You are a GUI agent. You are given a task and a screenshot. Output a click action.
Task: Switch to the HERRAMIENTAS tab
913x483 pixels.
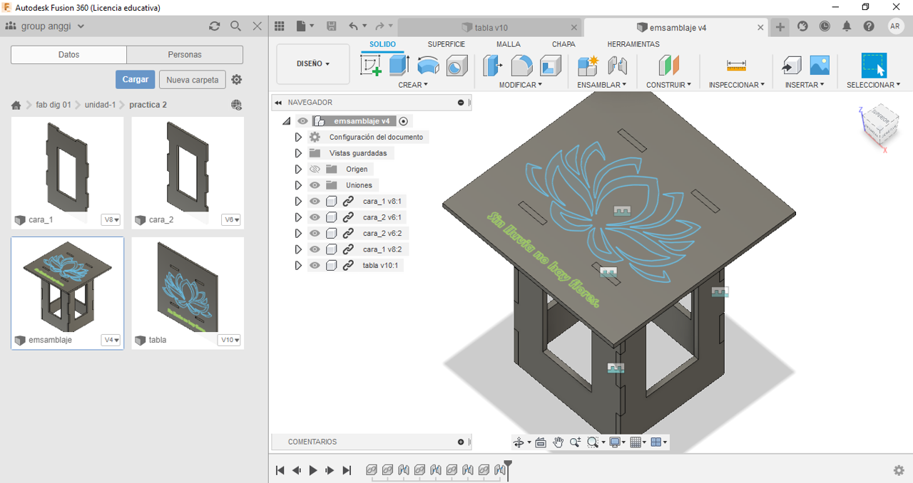tap(633, 44)
